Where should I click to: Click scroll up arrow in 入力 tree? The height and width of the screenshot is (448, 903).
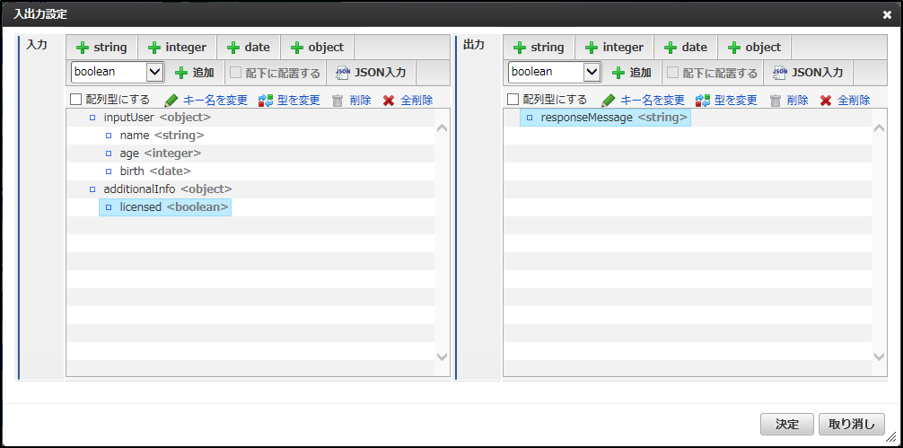click(x=443, y=128)
